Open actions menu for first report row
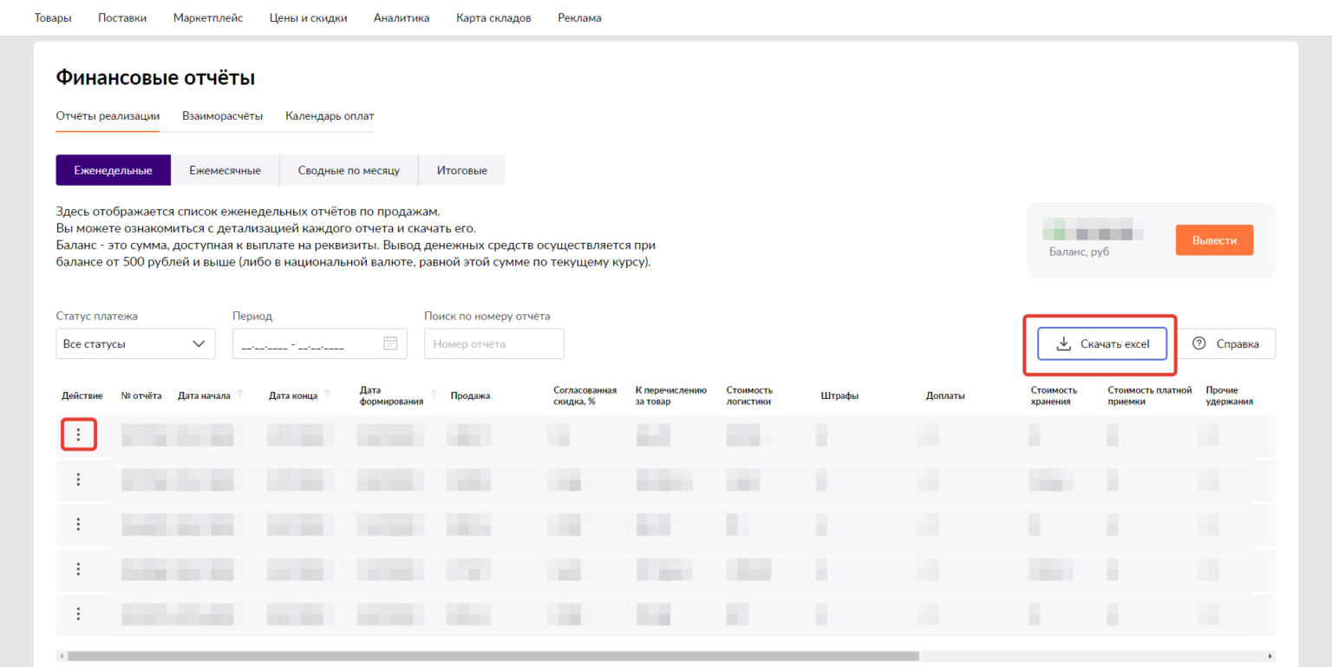This screenshot has width=1332, height=667. tap(79, 435)
